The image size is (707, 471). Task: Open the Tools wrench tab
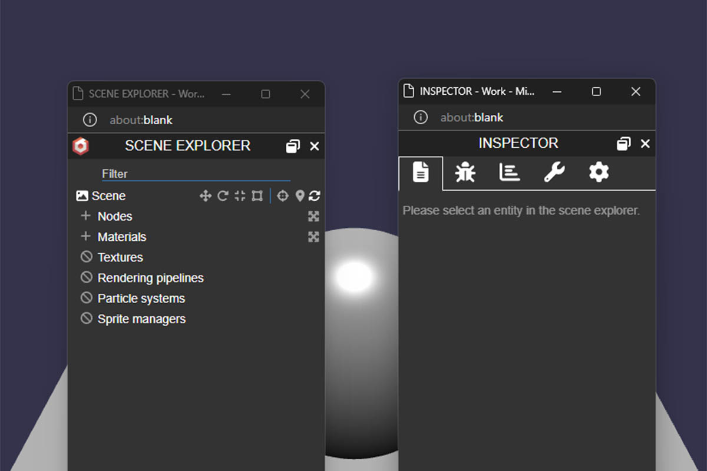(x=554, y=173)
